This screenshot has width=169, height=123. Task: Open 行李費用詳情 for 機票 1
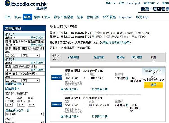tap(100, 89)
